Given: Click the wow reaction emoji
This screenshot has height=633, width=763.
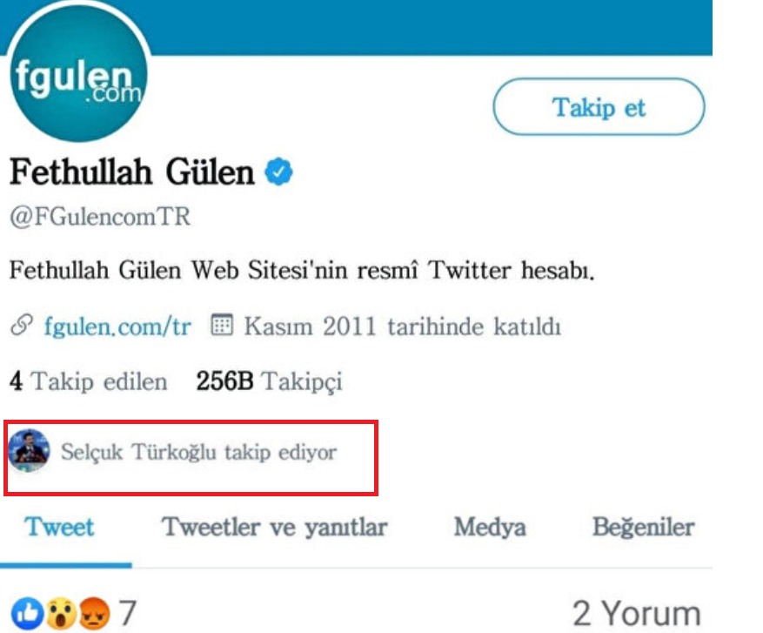Looking at the screenshot, I should point(61,614).
